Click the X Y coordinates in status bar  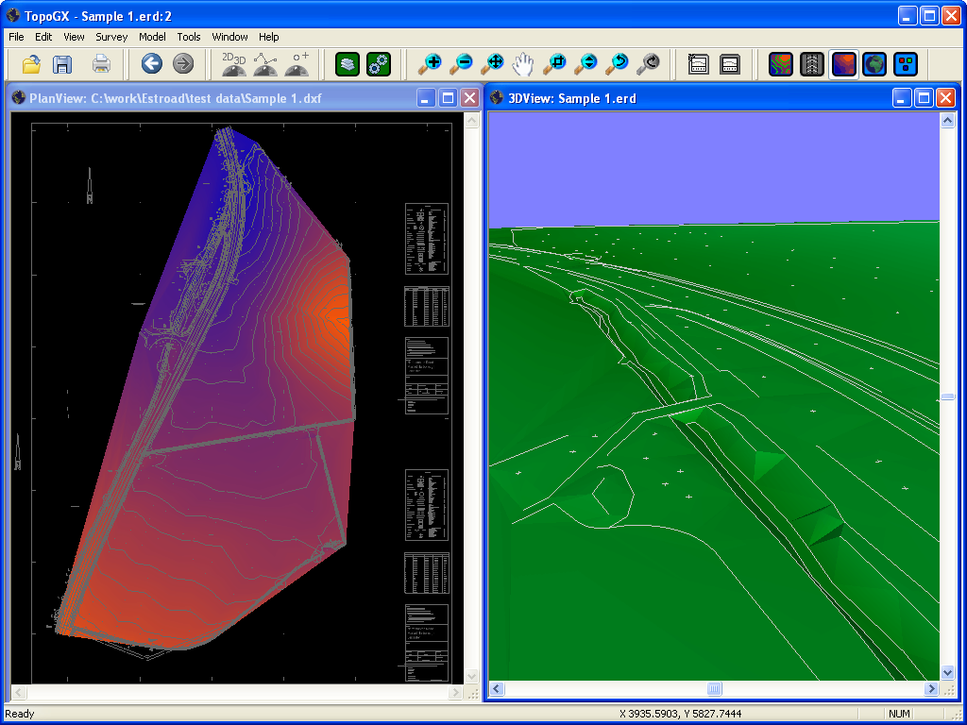[681, 714]
